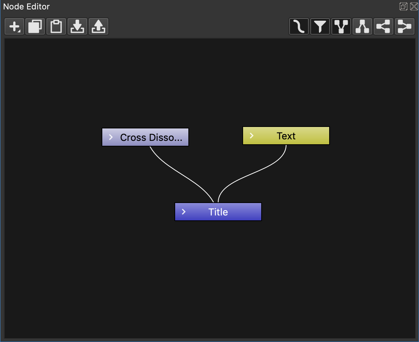Toggle the funnel filter icon
419x342 pixels.
coord(320,26)
